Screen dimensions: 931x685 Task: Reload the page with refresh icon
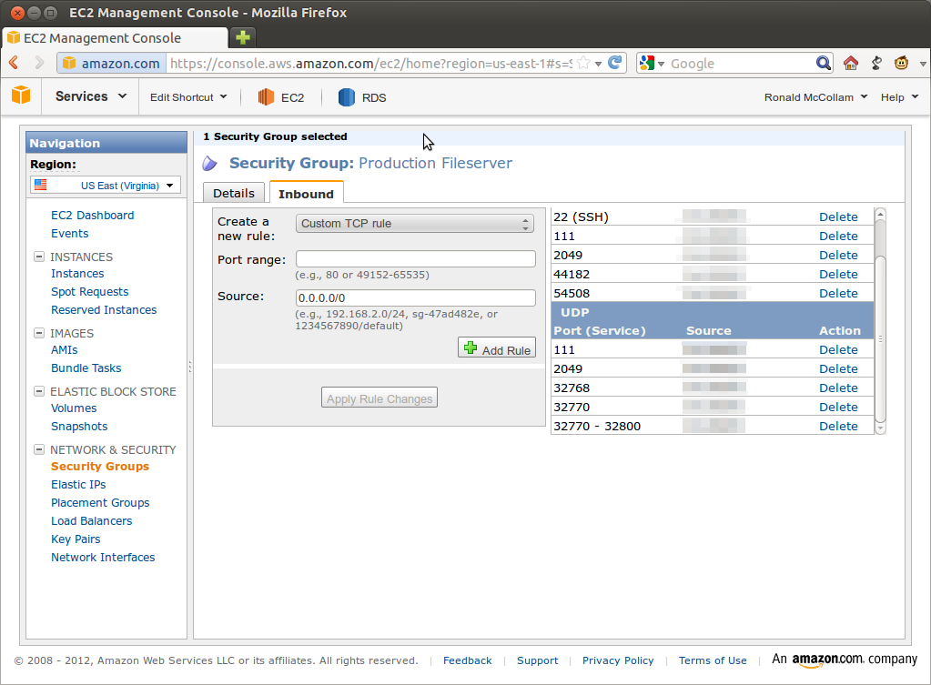[x=615, y=63]
